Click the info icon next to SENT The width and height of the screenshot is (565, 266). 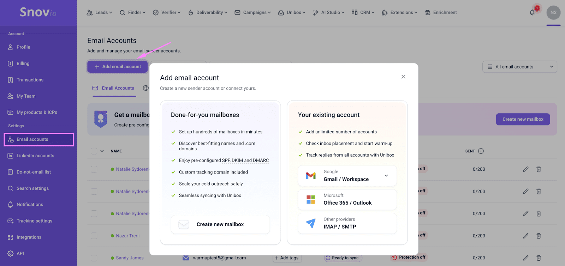click(x=481, y=151)
